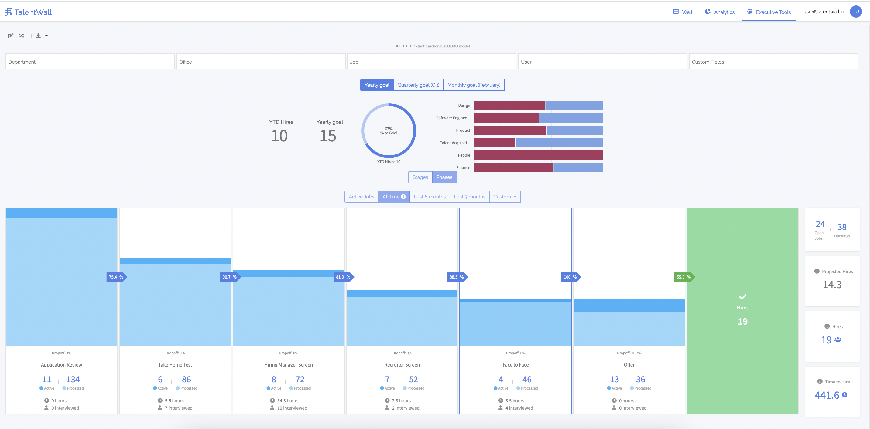Click the People department goal bar
Image resolution: width=870 pixels, height=429 pixels.
tap(538, 155)
